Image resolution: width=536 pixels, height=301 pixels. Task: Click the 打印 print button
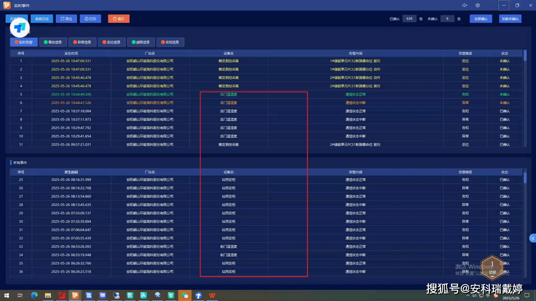pyautogui.click(x=91, y=19)
